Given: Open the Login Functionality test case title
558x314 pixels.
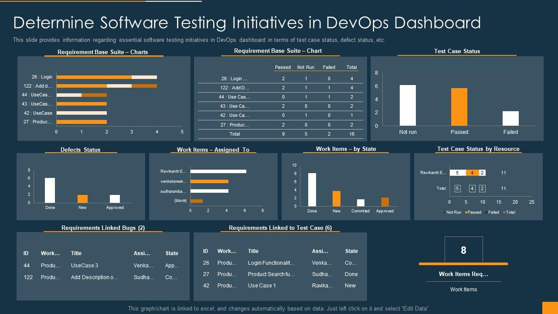Looking at the screenshot, I should click(271, 263).
